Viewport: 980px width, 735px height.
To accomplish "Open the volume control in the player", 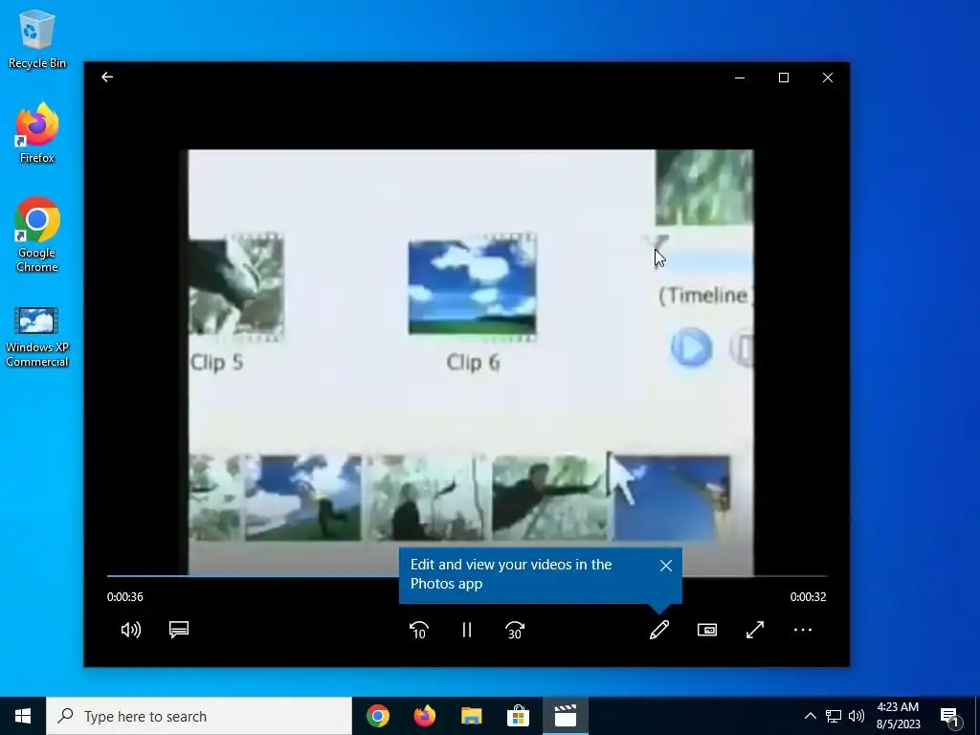I will 130,630.
